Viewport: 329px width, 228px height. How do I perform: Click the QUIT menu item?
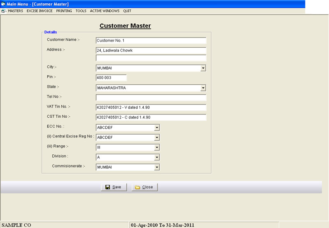tap(127, 11)
